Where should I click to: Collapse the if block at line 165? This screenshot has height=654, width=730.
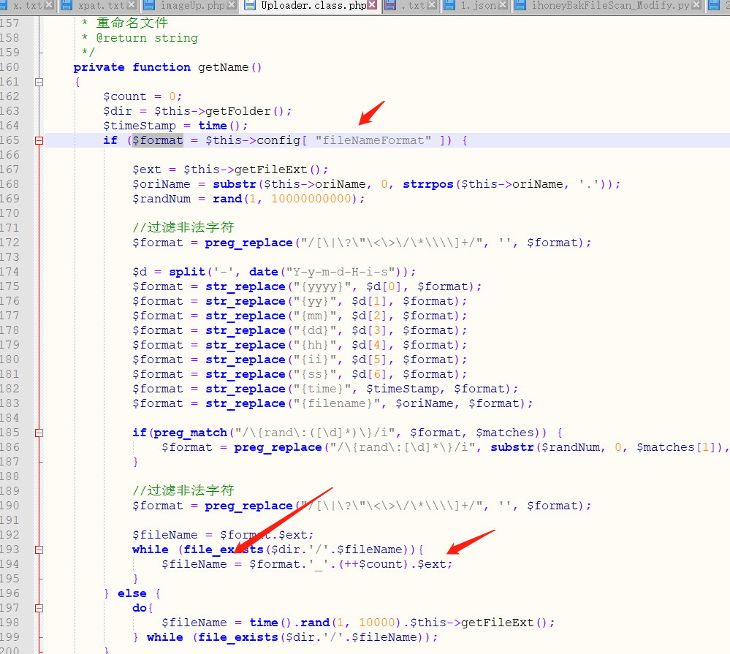click(39, 140)
